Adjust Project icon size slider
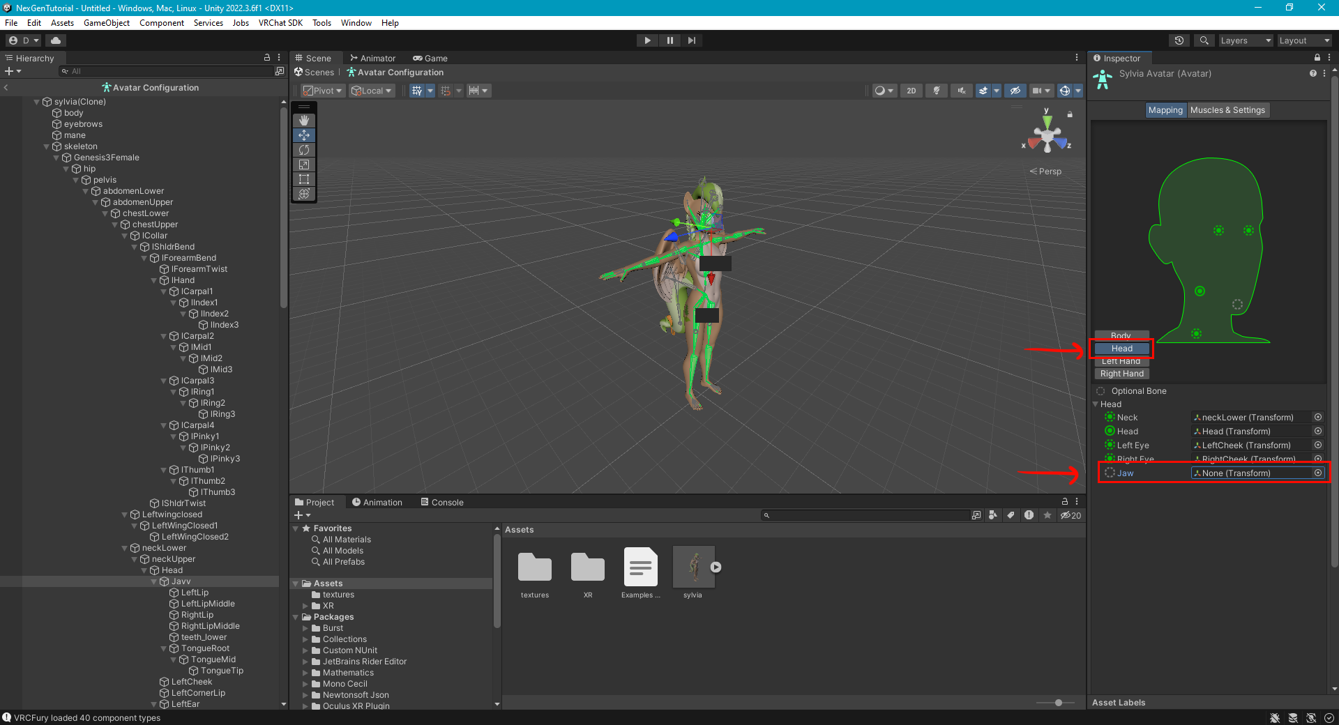 [x=1058, y=703]
